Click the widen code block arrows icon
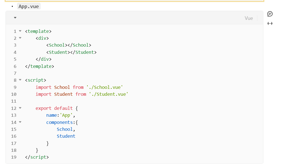This screenshot has width=281, height=165. [x=270, y=23]
